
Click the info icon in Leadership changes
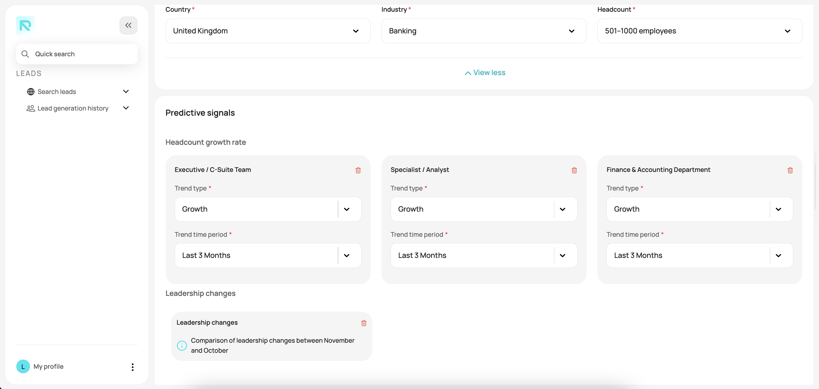182,345
